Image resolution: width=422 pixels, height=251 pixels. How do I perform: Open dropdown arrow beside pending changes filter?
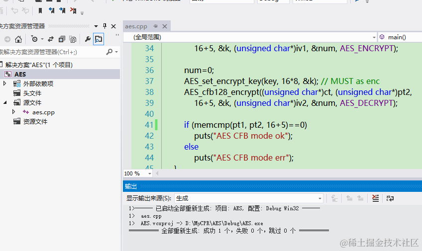pos(42,39)
